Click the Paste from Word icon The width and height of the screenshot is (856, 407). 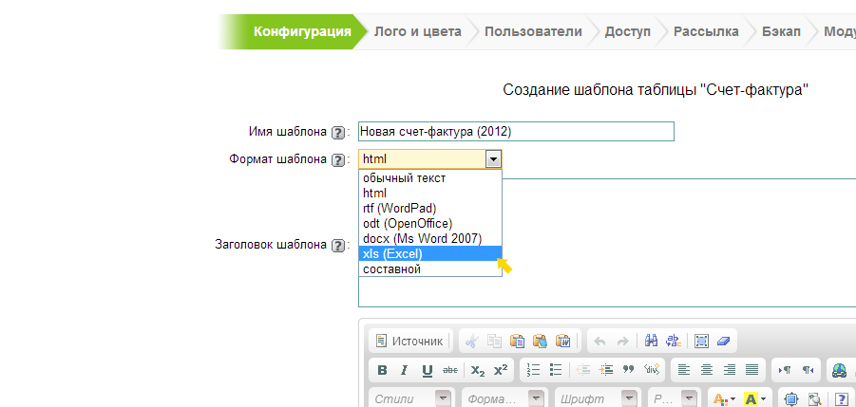[x=562, y=341]
